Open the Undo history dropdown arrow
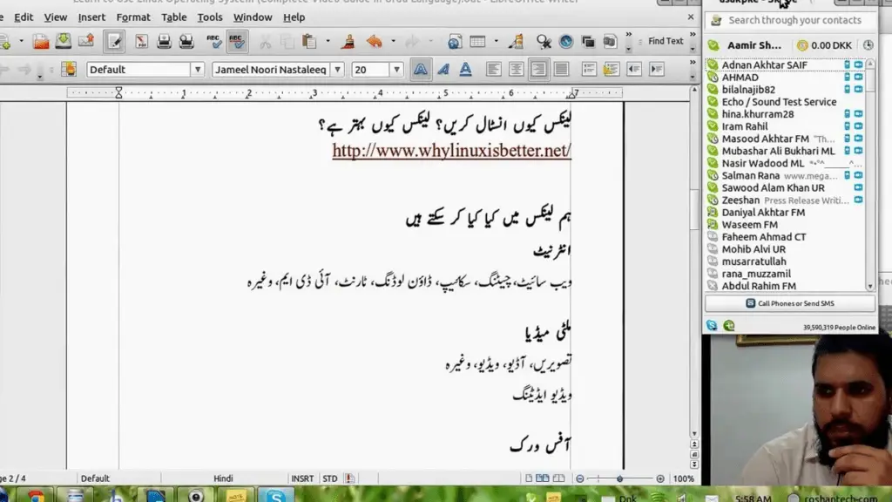 [x=393, y=41]
